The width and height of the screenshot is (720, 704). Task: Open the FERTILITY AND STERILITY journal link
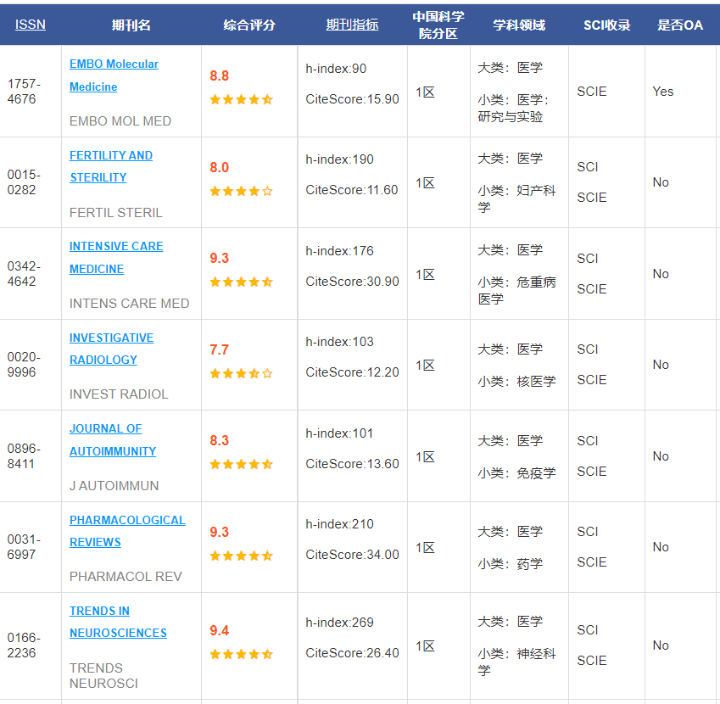111,166
